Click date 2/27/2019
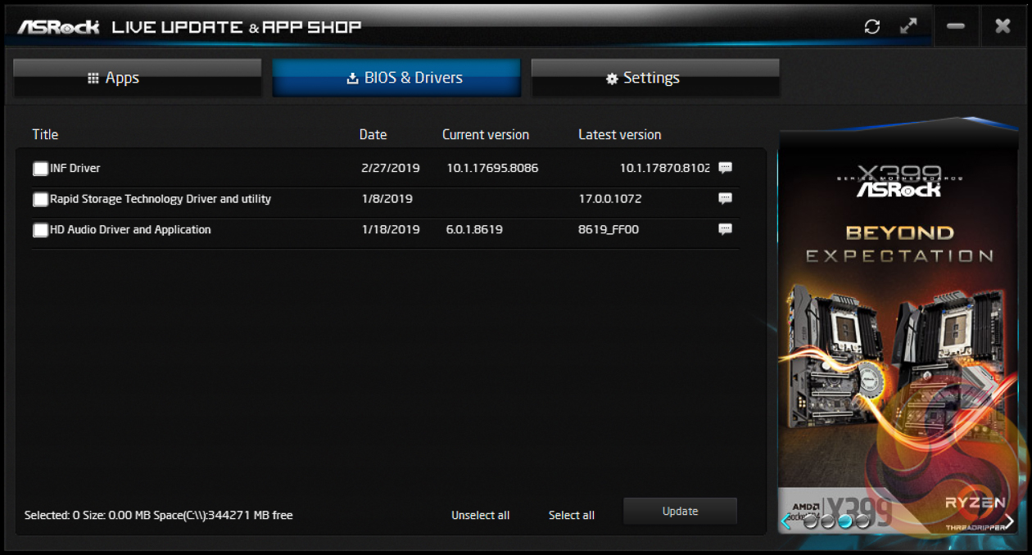 pos(390,168)
